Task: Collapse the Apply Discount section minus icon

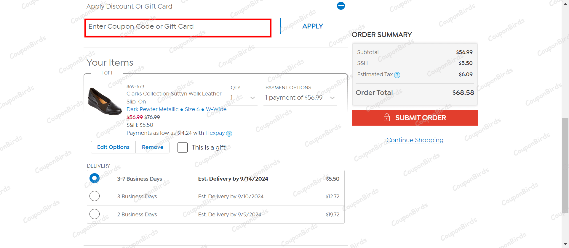Action: click(x=341, y=6)
